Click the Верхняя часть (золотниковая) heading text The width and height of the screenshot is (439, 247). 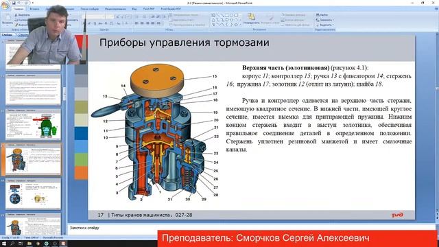(x=285, y=68)
